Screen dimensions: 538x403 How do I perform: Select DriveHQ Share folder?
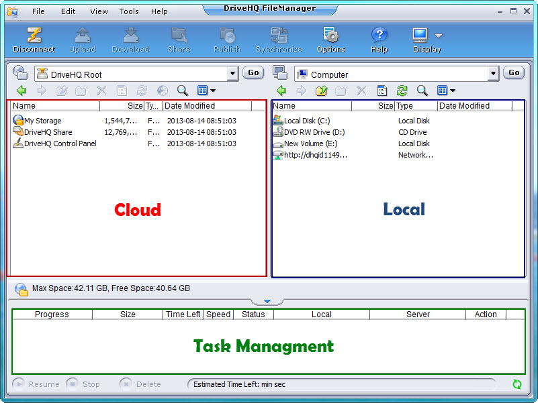pos(42,132)
